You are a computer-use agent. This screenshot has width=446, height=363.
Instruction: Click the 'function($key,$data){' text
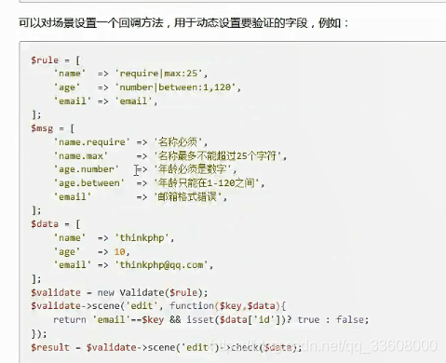pos(228,306)
